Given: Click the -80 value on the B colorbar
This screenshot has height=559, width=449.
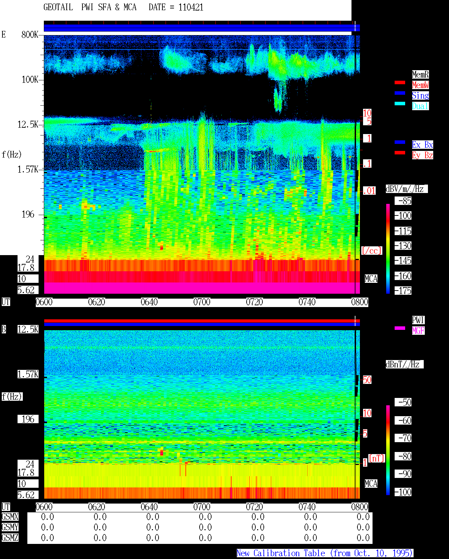Looking at the screenshot, I should (403, 456).
